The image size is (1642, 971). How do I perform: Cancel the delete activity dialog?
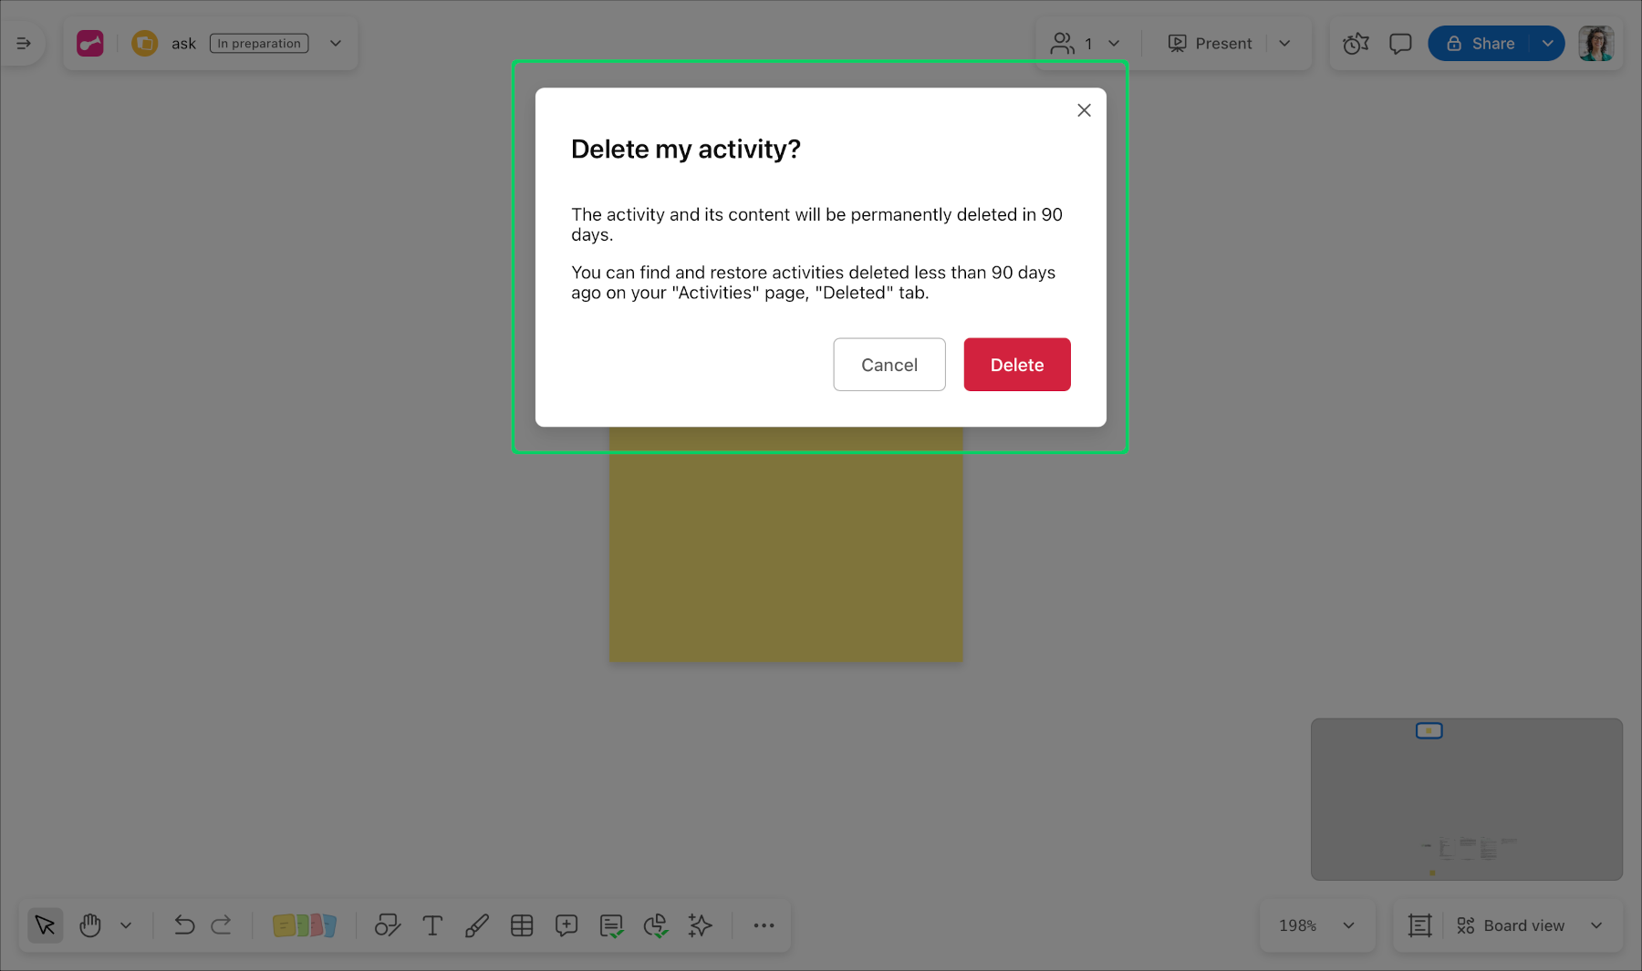click(889, 364)
